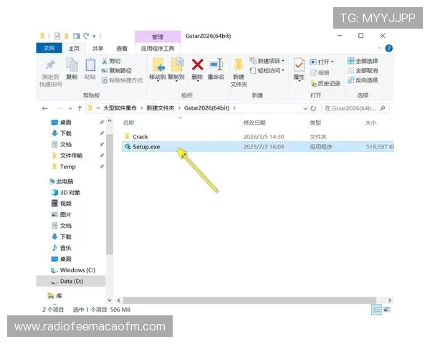This screenshot has width=430, height=344.
Task: Open Pictures (图片) in navigation pane
Action: click(62, 215)
